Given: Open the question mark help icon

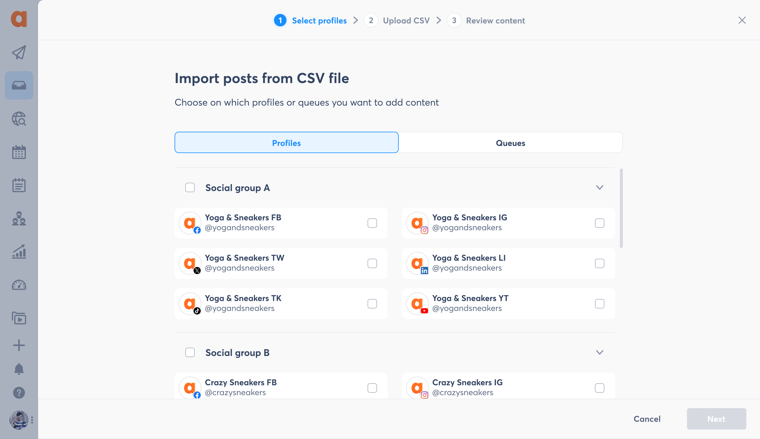Looking at the screenshot, I should click(x=19, y=393).
